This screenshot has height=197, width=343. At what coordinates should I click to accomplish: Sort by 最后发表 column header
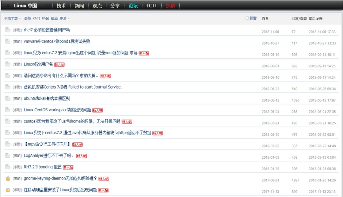click(x=315, y=19)
